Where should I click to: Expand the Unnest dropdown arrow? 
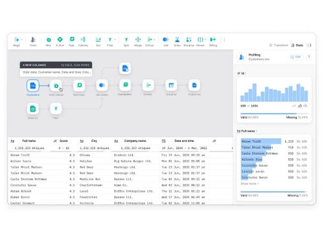pos(205,40)
